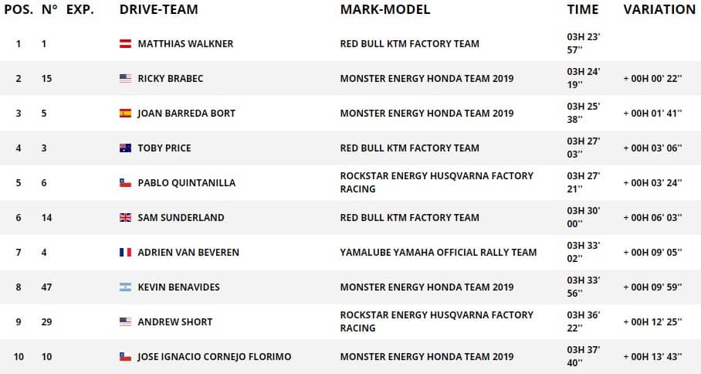Select rider Toby Price's name

(x=164, y=148)
